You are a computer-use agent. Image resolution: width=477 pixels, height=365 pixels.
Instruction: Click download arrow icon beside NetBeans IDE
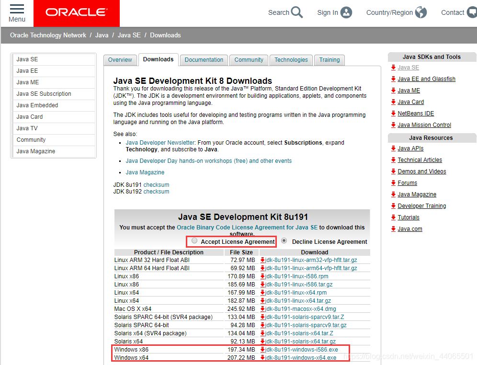[393, 114]
